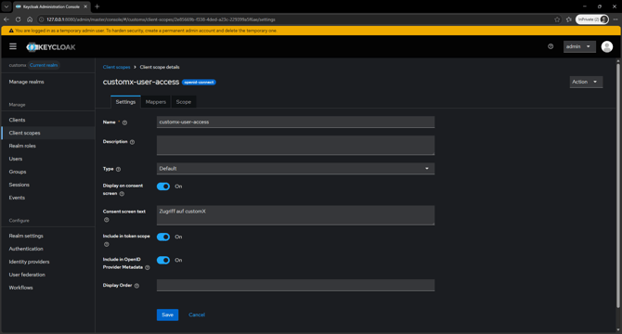Show help for Type field

click(118, 169)
